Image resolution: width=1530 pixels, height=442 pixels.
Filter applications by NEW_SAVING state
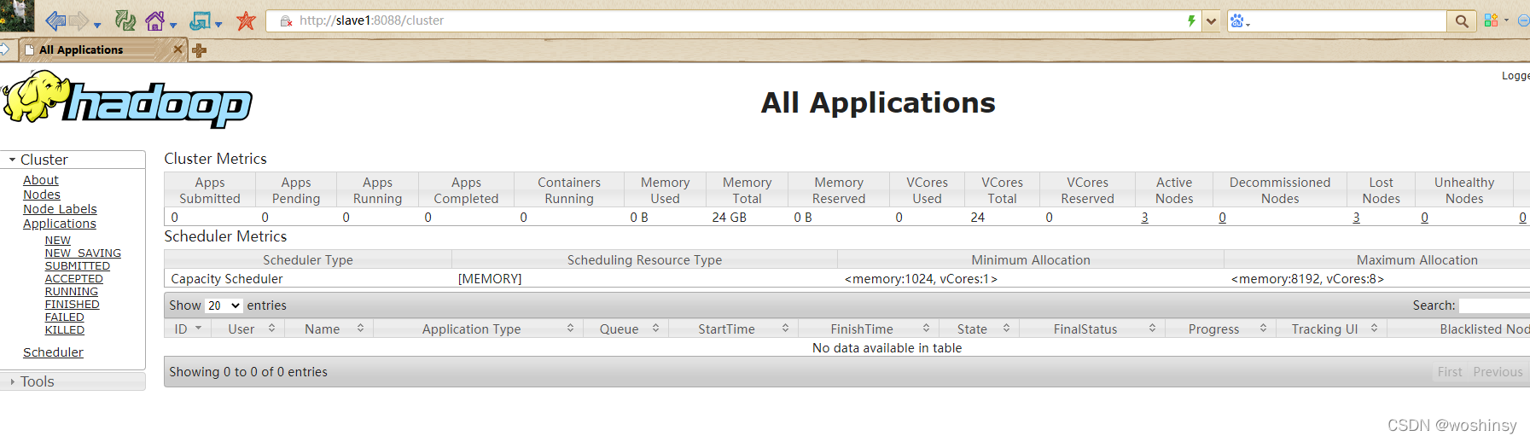83,253
